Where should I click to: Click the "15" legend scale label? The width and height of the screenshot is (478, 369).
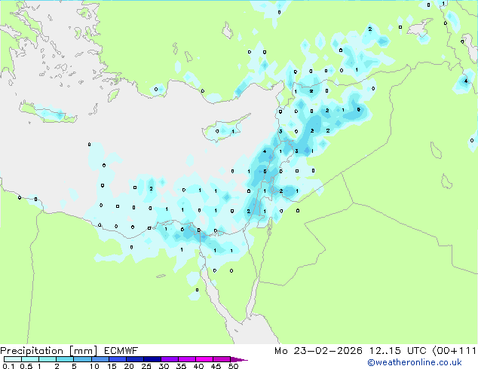coord(112,366)
